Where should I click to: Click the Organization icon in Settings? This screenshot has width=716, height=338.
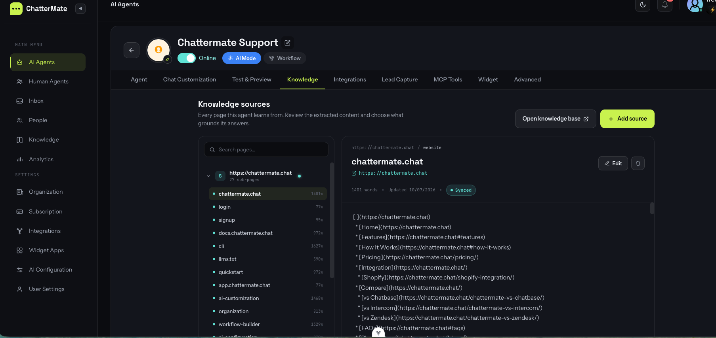19,192
